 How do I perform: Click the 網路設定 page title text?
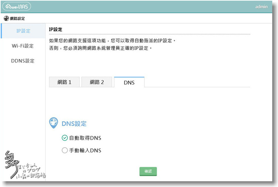(18, 18)
